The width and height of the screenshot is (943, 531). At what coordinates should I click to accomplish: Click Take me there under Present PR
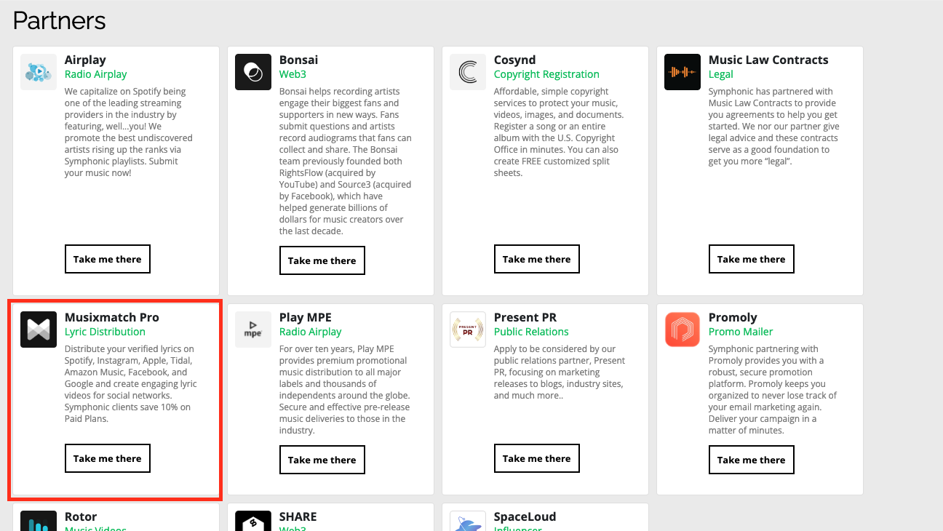[x=537, y=458]
